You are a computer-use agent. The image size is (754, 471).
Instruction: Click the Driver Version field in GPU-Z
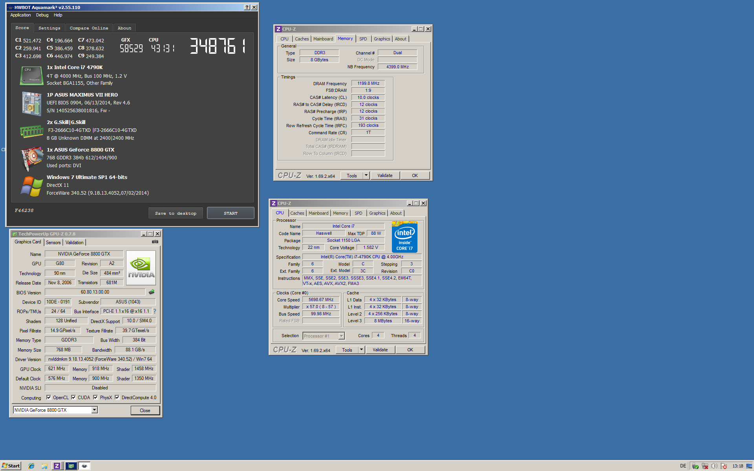100,359
